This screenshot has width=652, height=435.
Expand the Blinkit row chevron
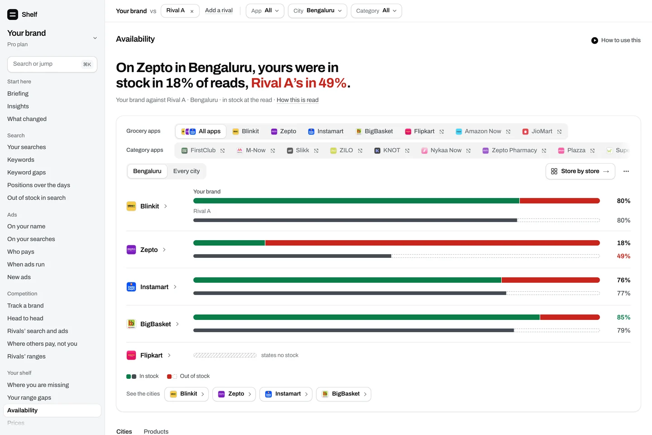point(166,206)
